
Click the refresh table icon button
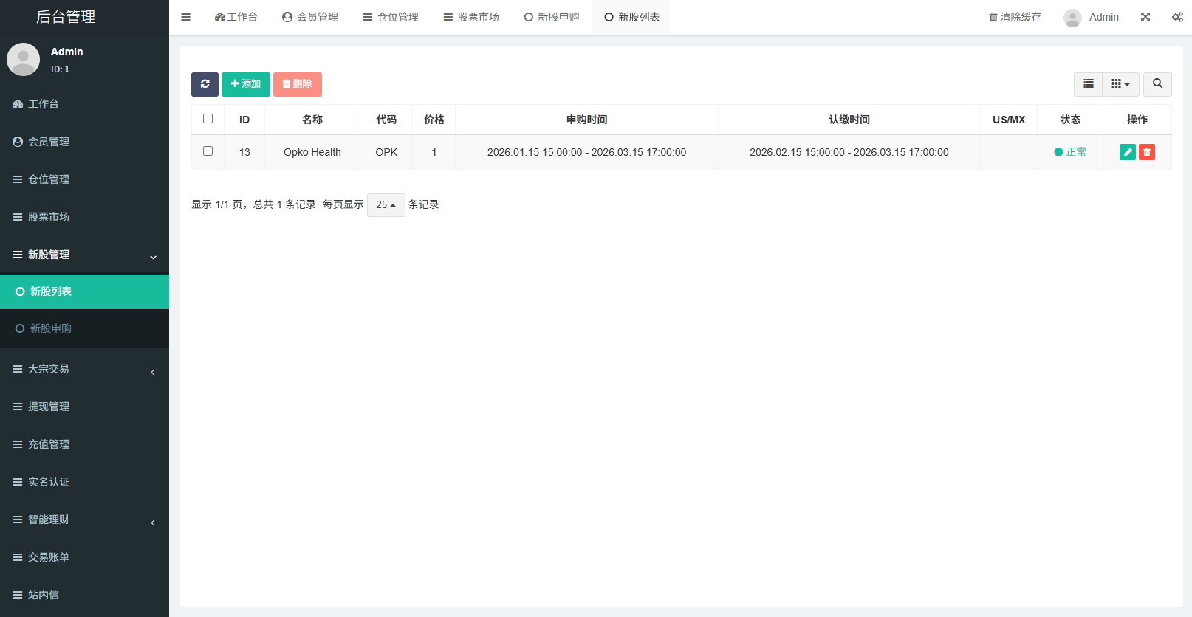coord(205,84)
